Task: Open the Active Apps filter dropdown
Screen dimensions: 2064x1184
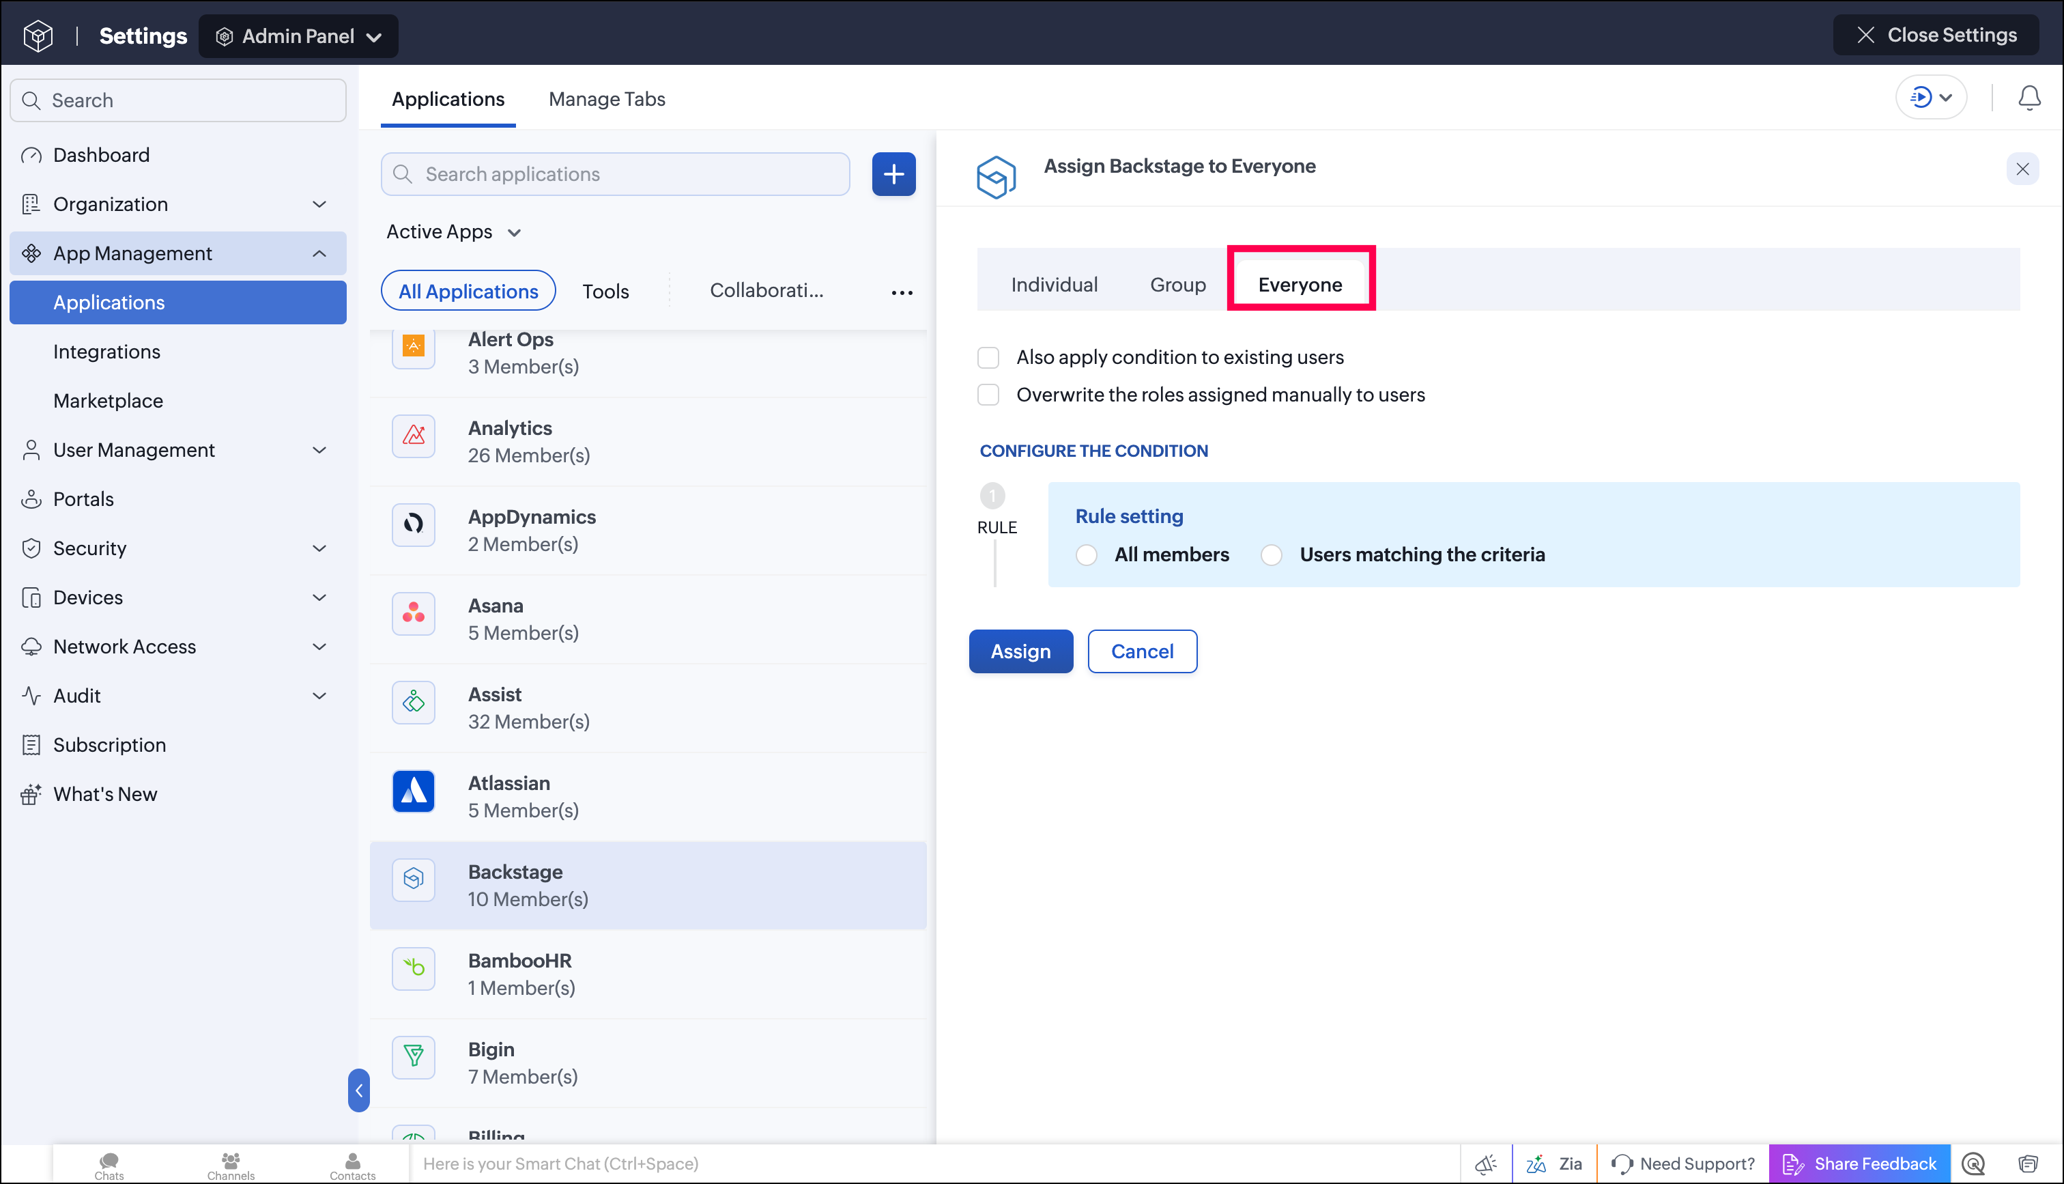Action: [453, 231]
